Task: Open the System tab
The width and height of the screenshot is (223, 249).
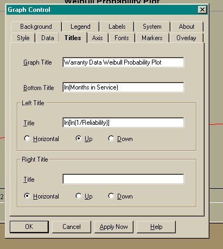Action: tap(152, 27)
